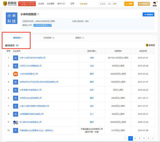The width and height of the screenshot is (160, 142).
Task: Go to page 2 in pagination
Action: pos(135,138)
